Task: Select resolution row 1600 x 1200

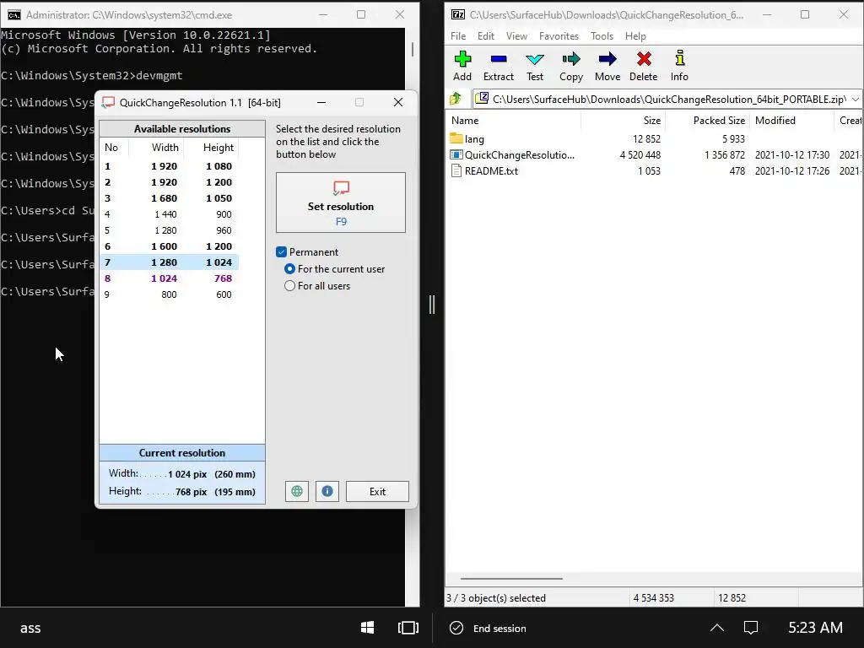Action: 169,246
